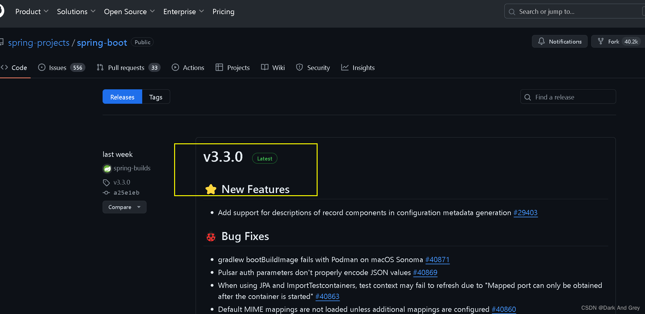Click the Issues circle icon

pyautogui.click(x=42, y=67)
